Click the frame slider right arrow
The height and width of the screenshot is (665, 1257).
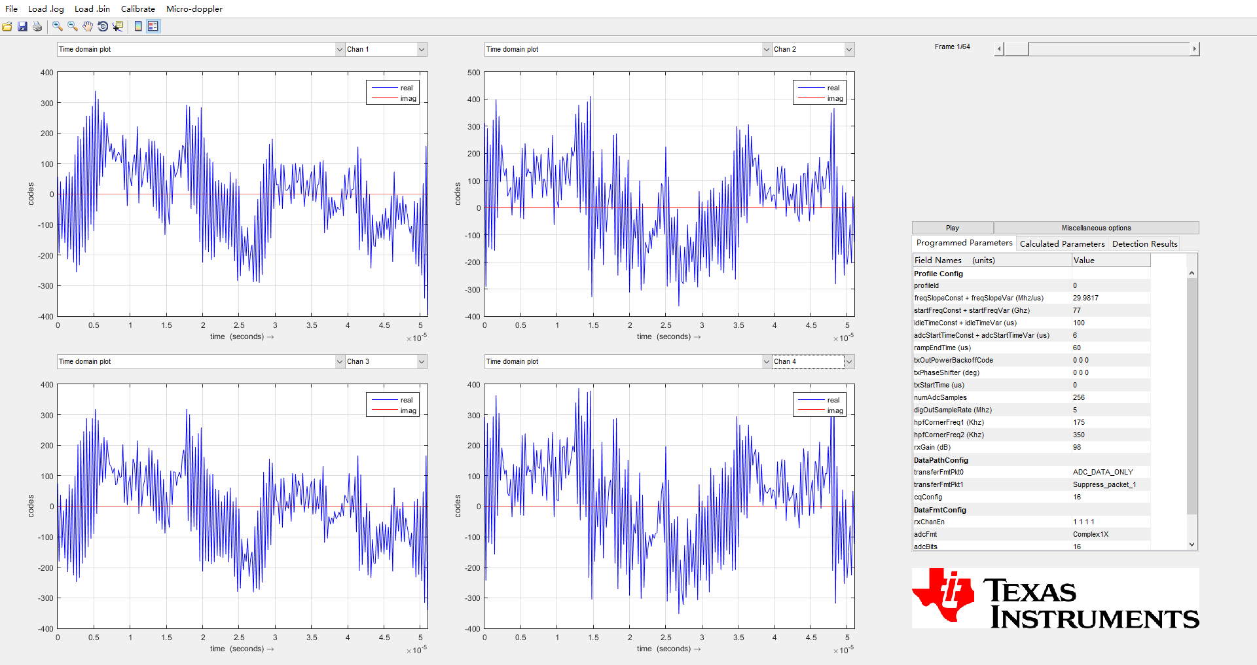point(1195,49)
